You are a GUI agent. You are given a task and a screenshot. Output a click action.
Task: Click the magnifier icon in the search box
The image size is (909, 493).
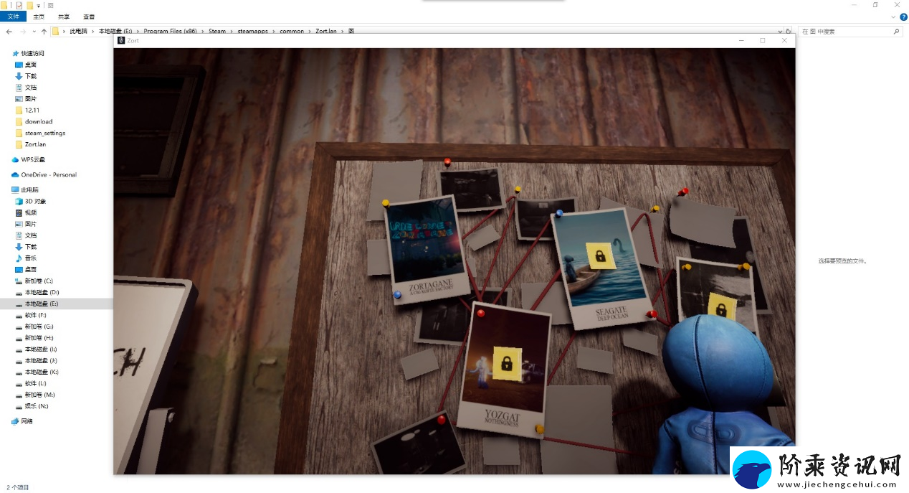tap(896, 32)
